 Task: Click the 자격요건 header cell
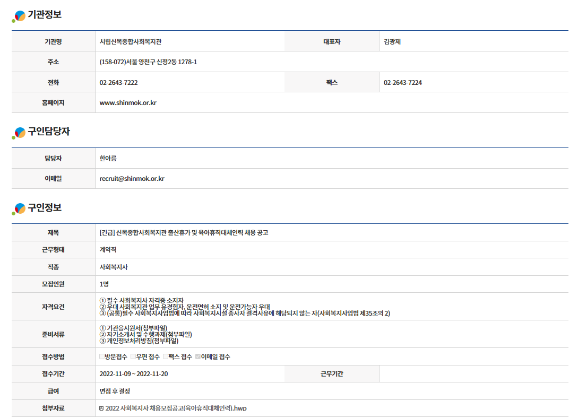pos(54,307)
